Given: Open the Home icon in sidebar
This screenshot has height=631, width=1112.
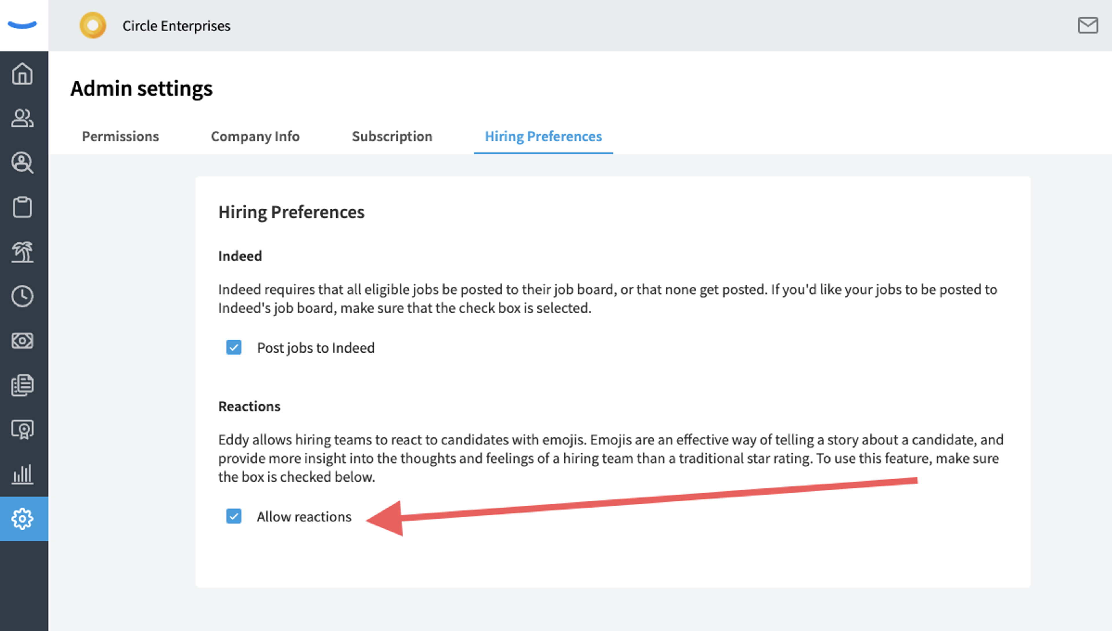Looking at the screenshot, I should [x=22, y=74].
